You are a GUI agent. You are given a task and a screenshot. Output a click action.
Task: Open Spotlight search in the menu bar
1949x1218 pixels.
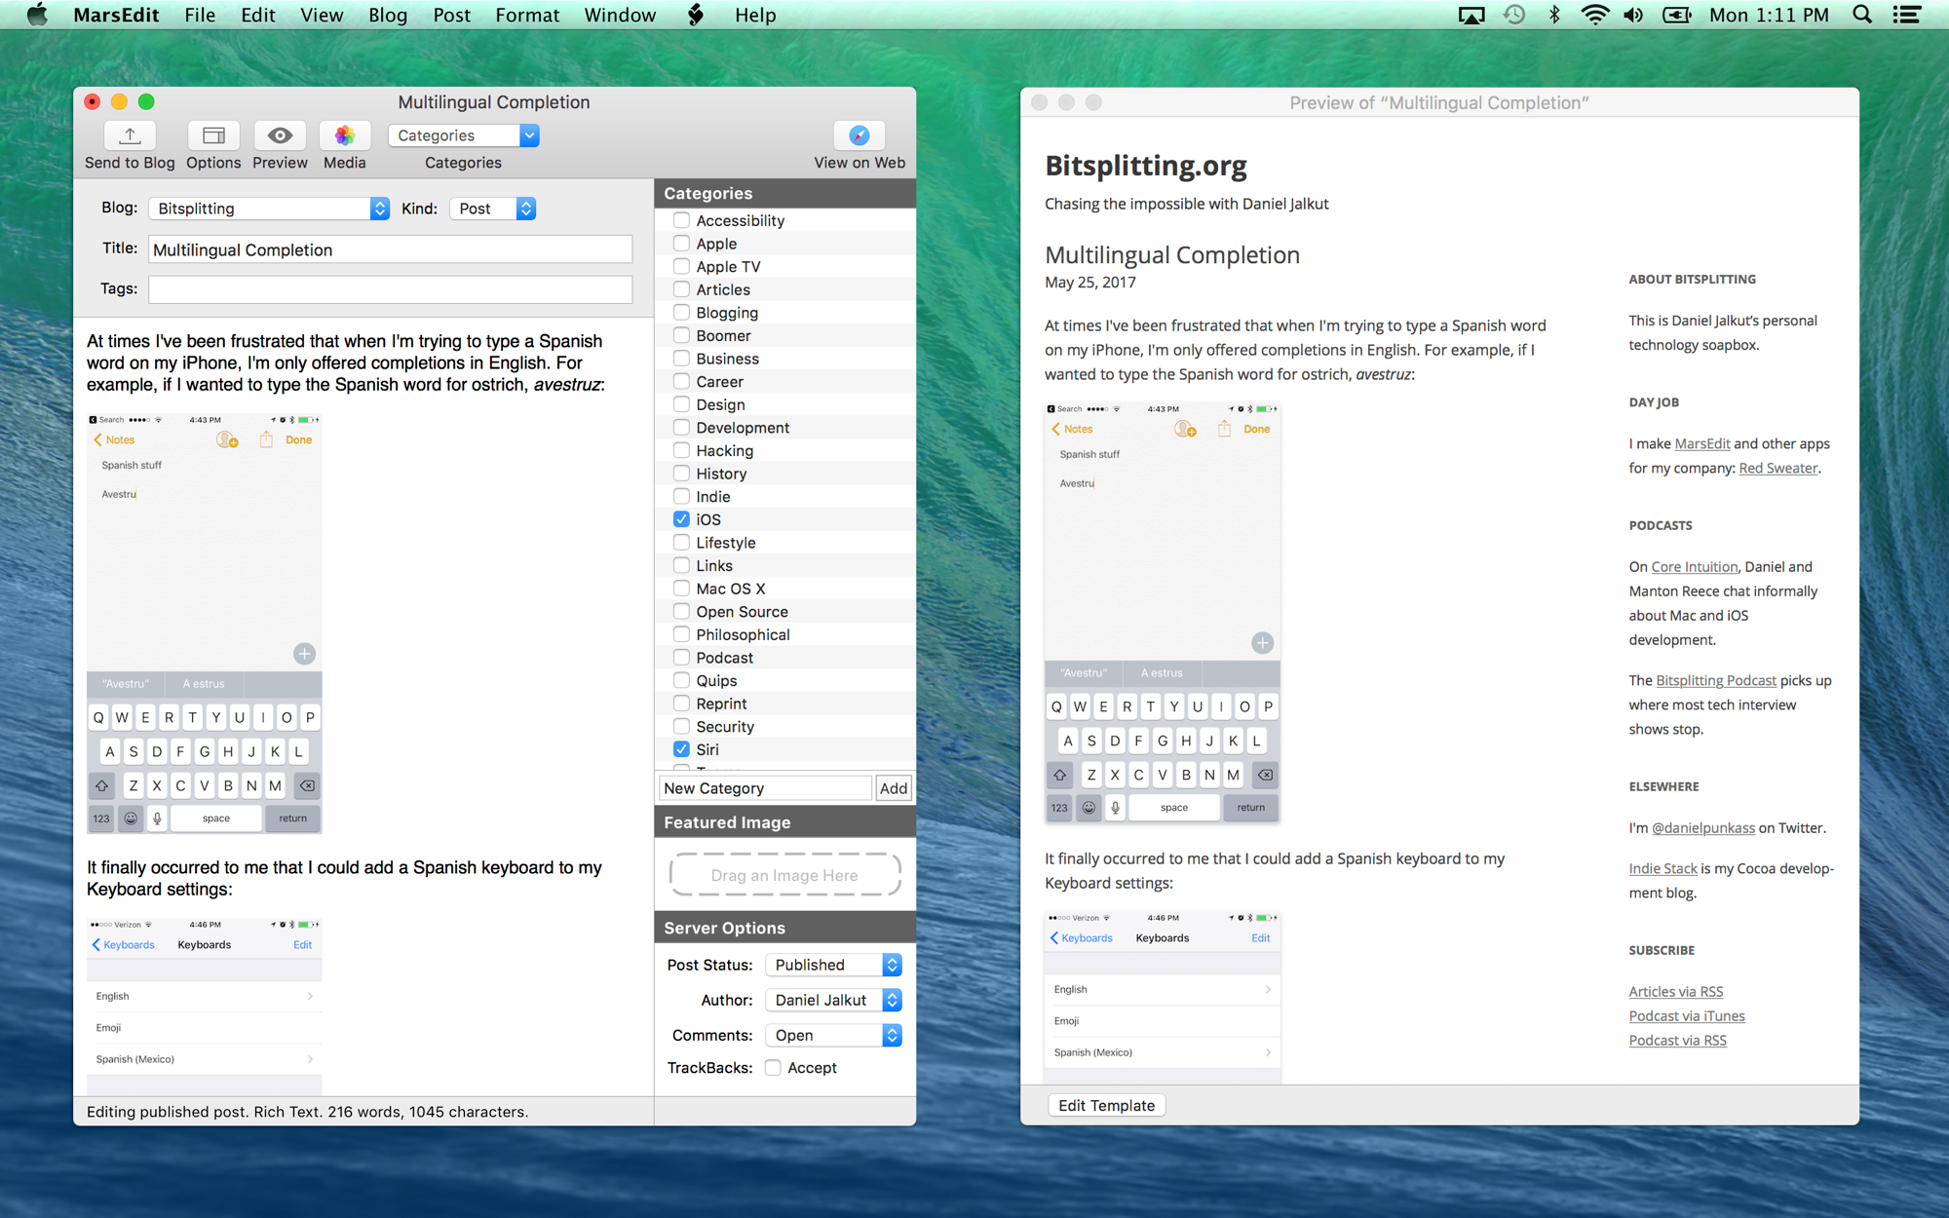(1861, 15)
